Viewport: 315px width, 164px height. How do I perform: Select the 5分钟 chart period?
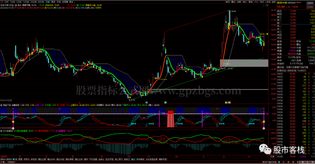[19, 2]
